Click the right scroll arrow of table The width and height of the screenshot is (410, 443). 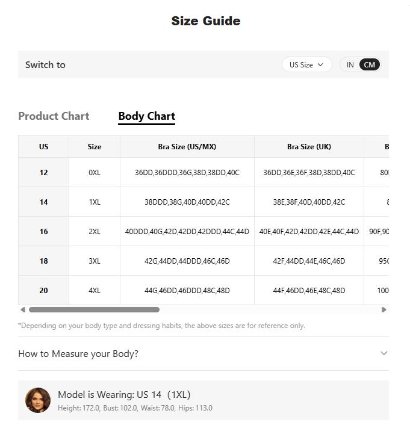384,309
